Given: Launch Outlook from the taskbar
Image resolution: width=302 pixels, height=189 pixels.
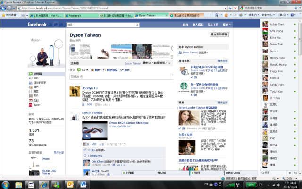Looking at the screenshot, I should pyautogui.click(x=70, y=185).
